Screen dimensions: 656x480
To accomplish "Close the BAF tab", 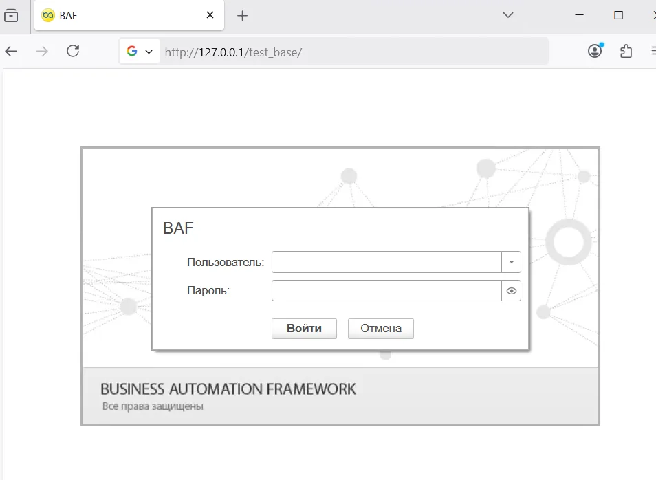I will (x=210, y=15).
